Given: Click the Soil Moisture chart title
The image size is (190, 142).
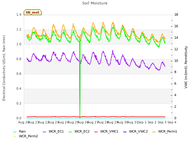Looking at the screenshot, I should (x=95, y=3).
